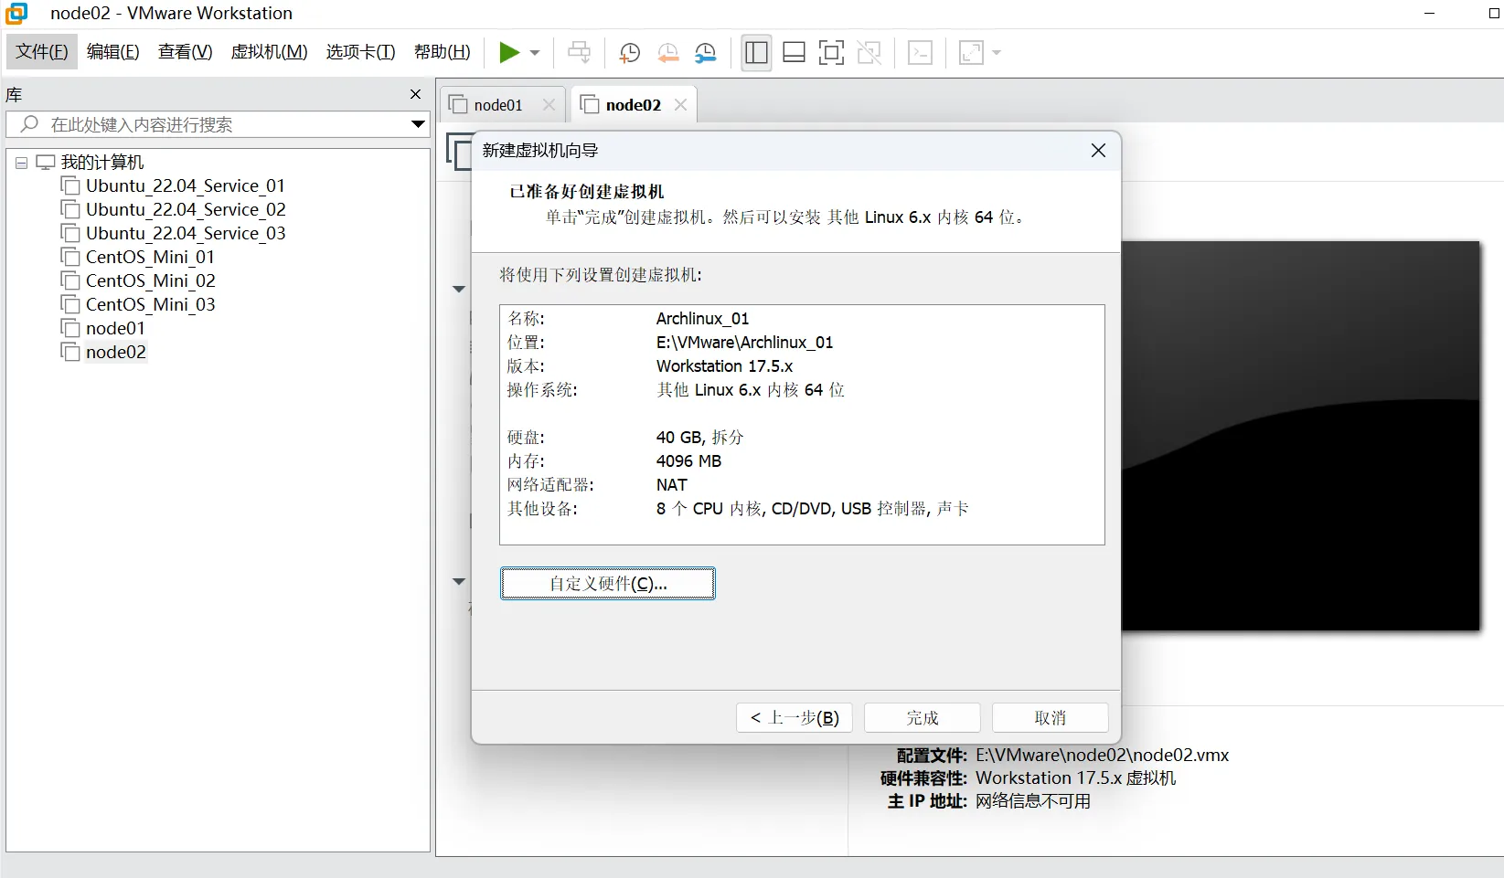
Task: Go back with 上一步(B) button
Action: click(794, 718)
